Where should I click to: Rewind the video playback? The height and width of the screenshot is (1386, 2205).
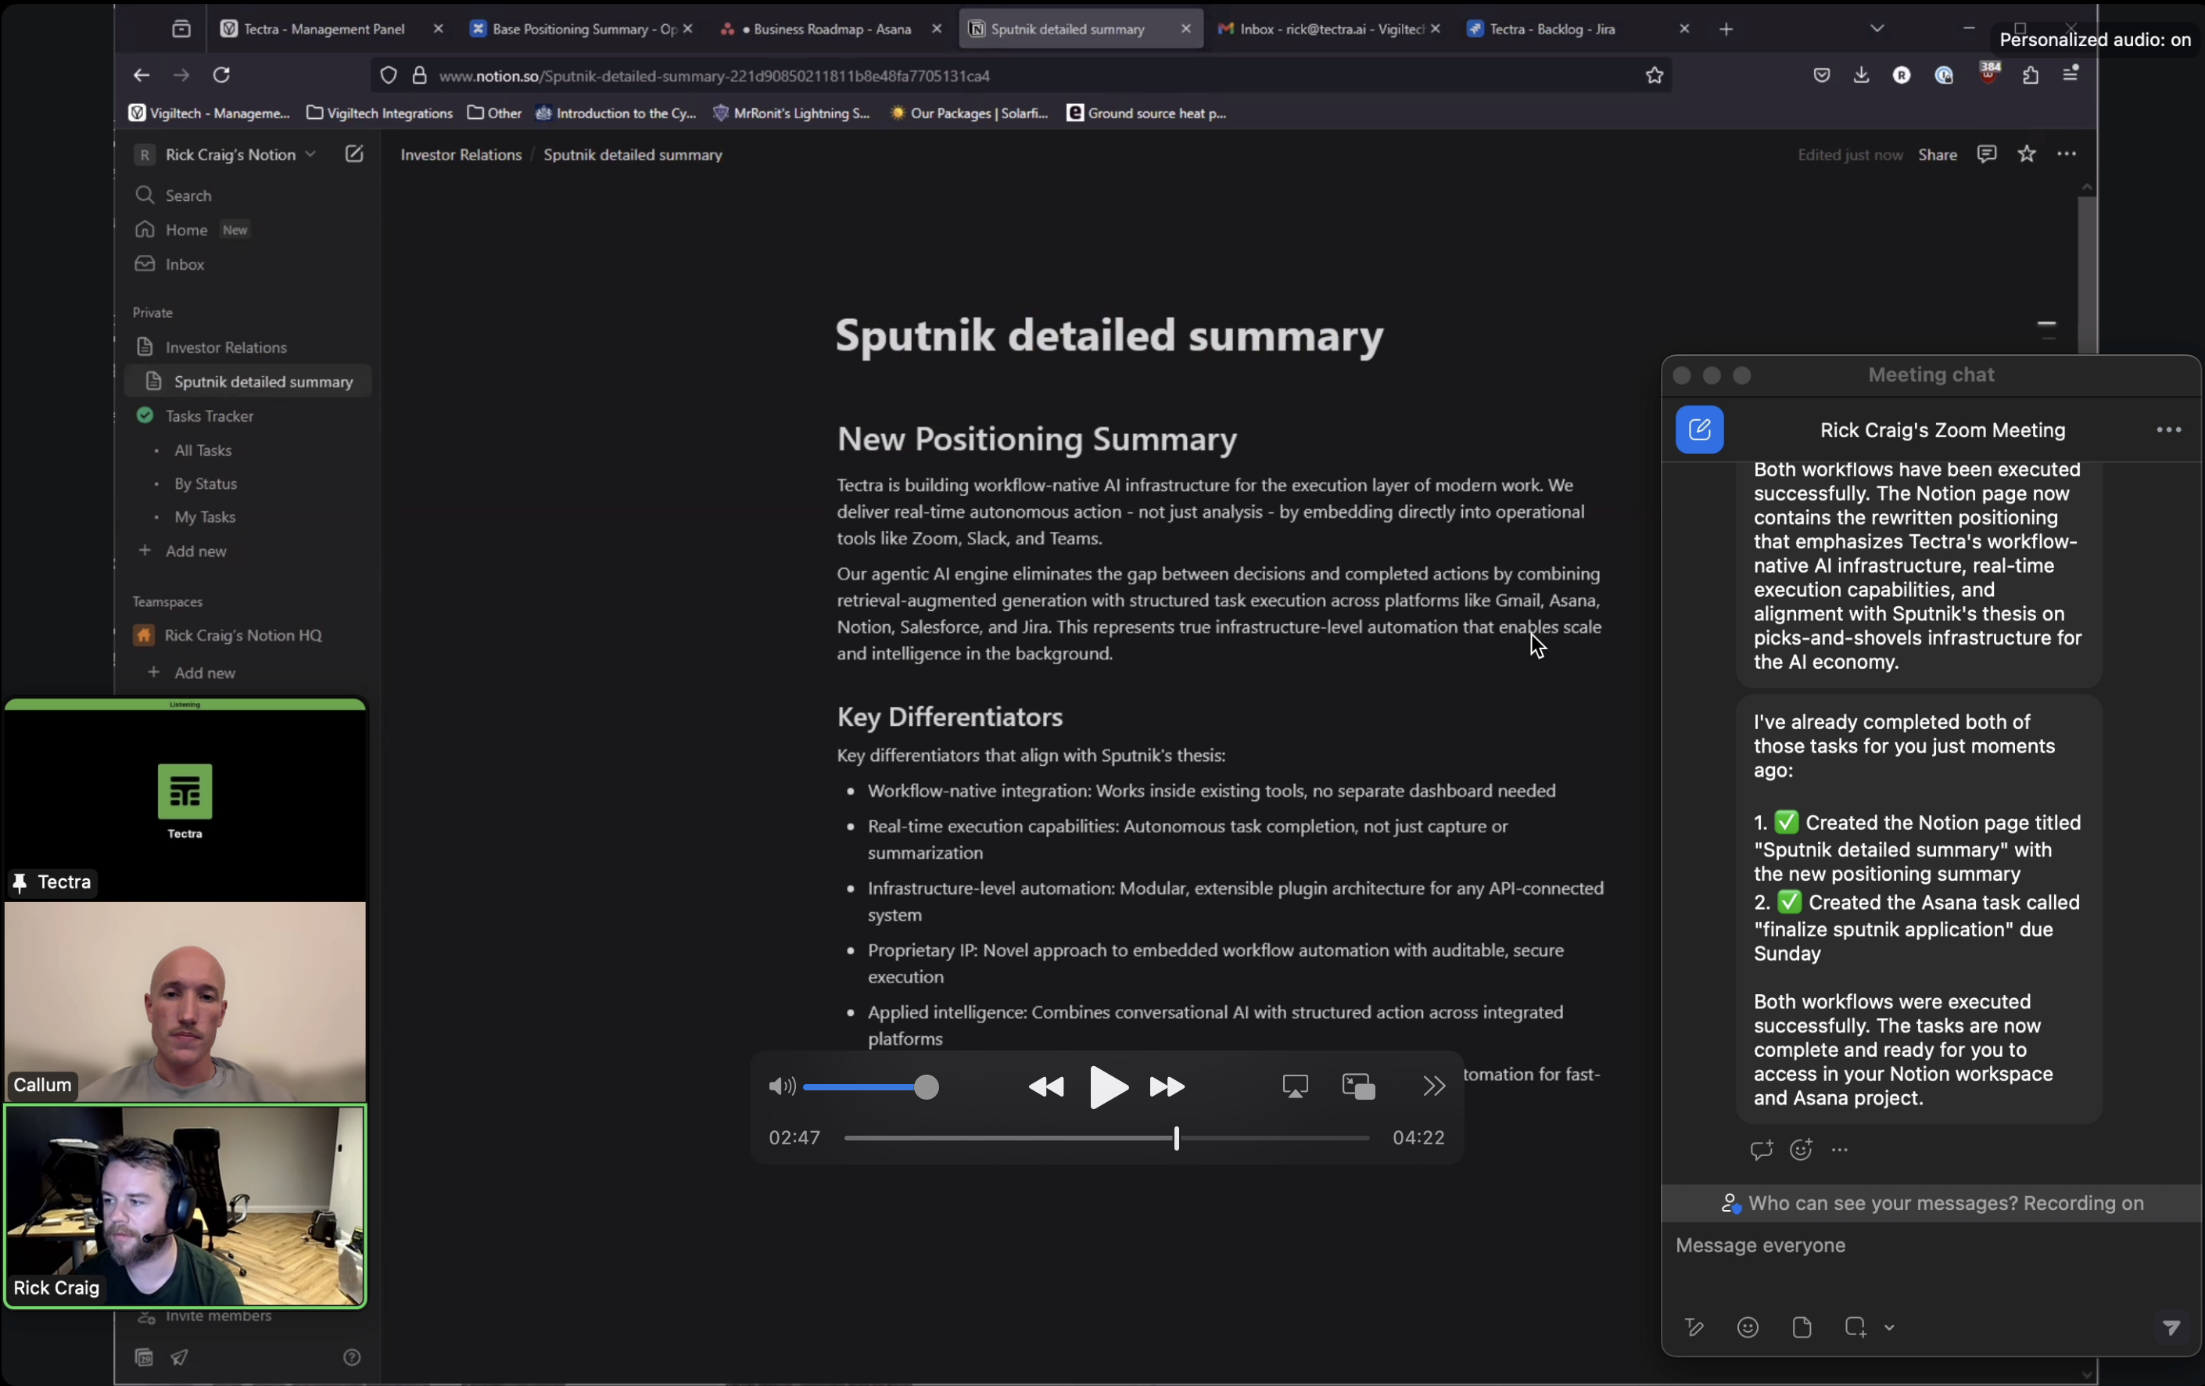tap(1045, 1087)
